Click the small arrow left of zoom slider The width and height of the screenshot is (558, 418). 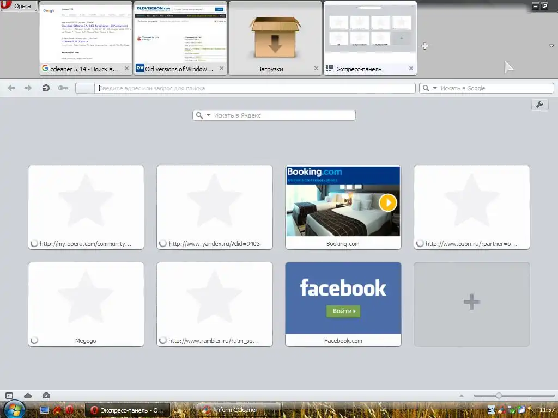tap(462, 396)
